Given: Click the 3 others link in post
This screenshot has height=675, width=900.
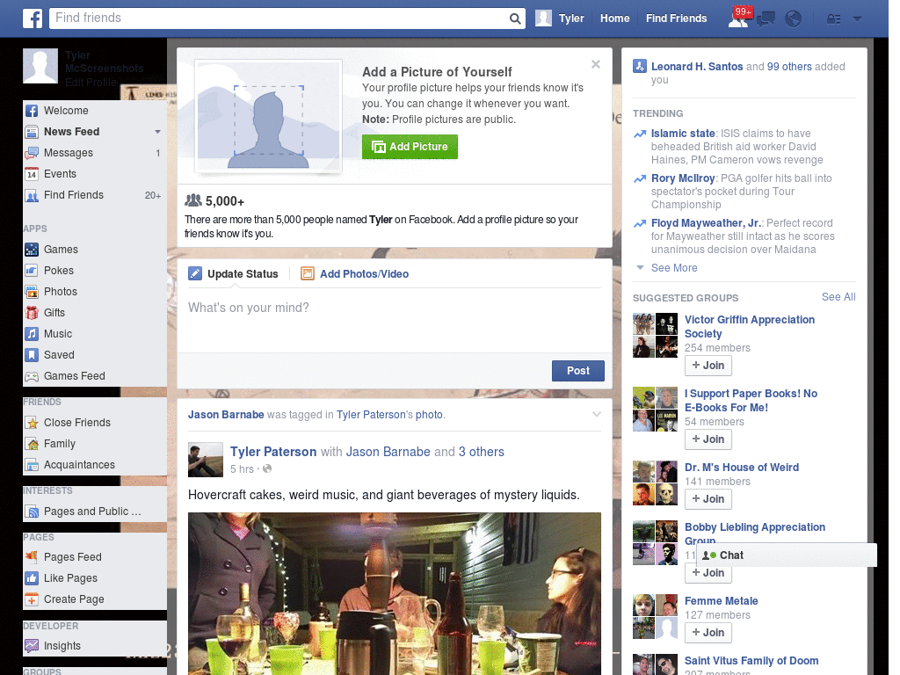Looking at the screenshot, I should (481, 452).
